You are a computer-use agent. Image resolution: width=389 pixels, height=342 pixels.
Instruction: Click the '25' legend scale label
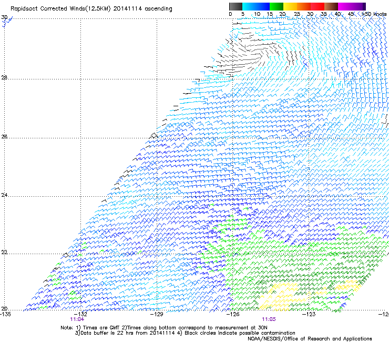pyautogui.click(x=297, y=14)
